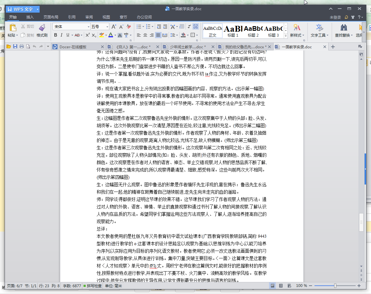Increase font size with the A+ icon

pyautogui.click(x=114, y=27)
